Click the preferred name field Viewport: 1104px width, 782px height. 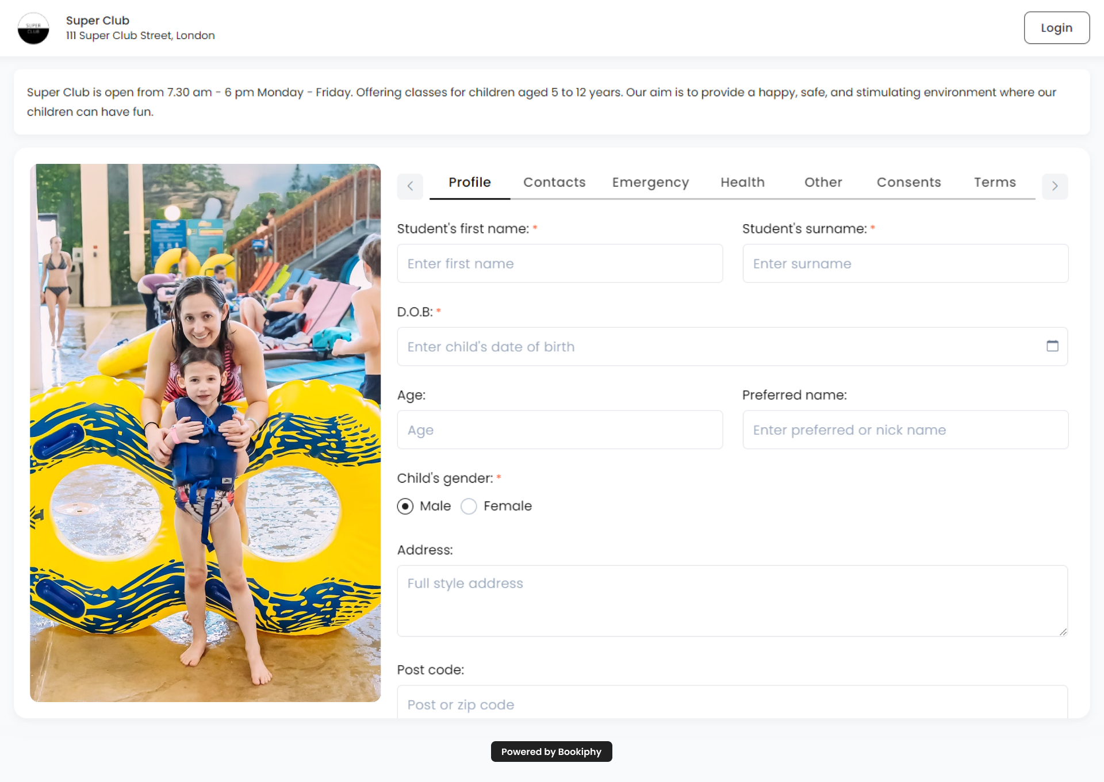tap(905, 430)
